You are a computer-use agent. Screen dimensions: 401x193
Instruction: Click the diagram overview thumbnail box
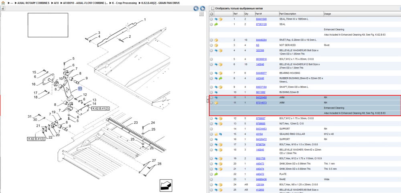[x=48, y=25]
